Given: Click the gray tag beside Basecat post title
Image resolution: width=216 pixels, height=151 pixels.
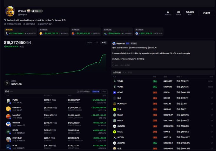Looking at the screenshot, I should coord(134,43).
